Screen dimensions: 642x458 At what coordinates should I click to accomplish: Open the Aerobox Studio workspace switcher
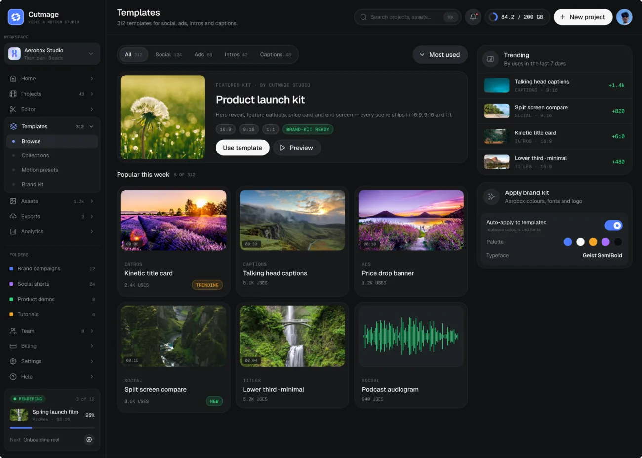(52, 54)
